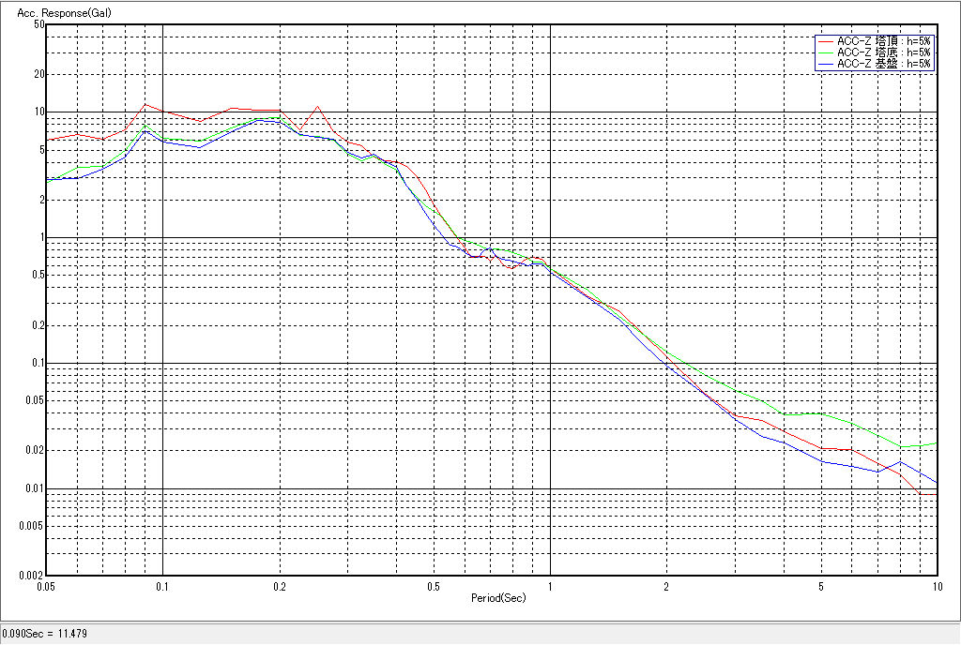The height and width of the screenshot is (645, 961).
Task: Click the blue line swatch in legend
Action: coord(825,64)
